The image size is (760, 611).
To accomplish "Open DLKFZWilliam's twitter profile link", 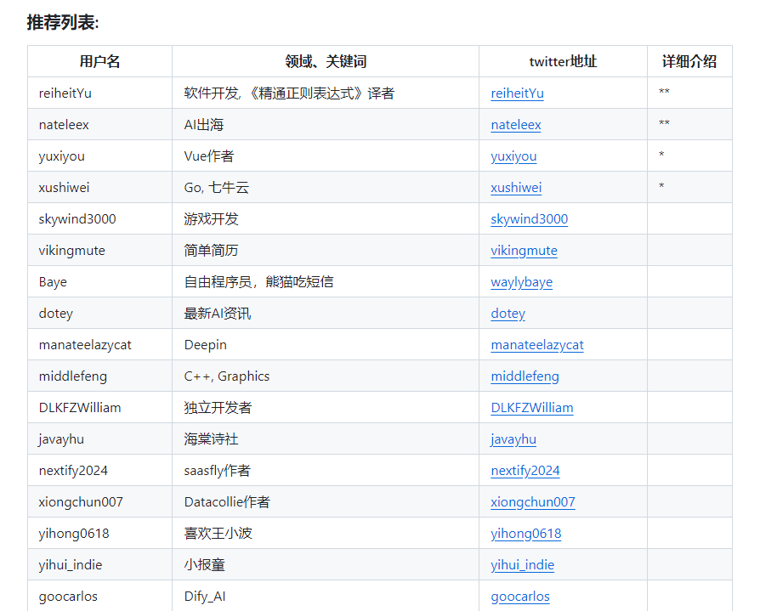I will pyautogui.click(x=532, y=408).
